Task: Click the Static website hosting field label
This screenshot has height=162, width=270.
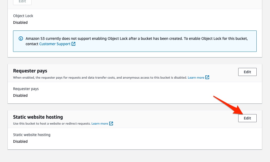Action: tap(32, 135)
